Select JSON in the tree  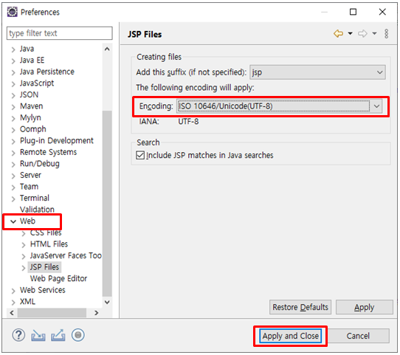coord(29,94)
